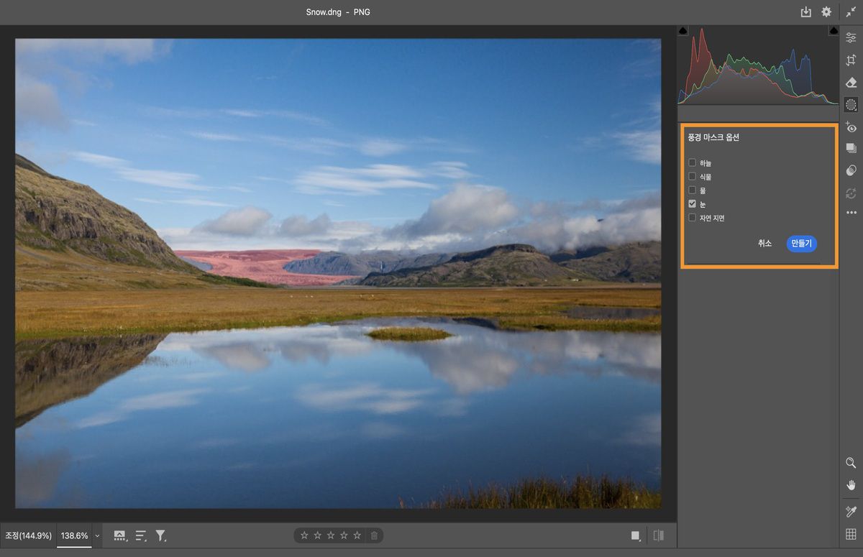Click the '풍경 마스크 옵션' panel title
Image resolution: width=863 pixels, height=557 pixels.
[713, 138]
